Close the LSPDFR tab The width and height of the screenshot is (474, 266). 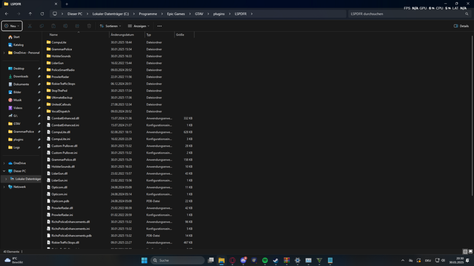tap(56, 4)
